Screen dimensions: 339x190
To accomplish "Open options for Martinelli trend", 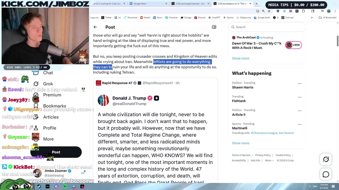I will point(300,124).
